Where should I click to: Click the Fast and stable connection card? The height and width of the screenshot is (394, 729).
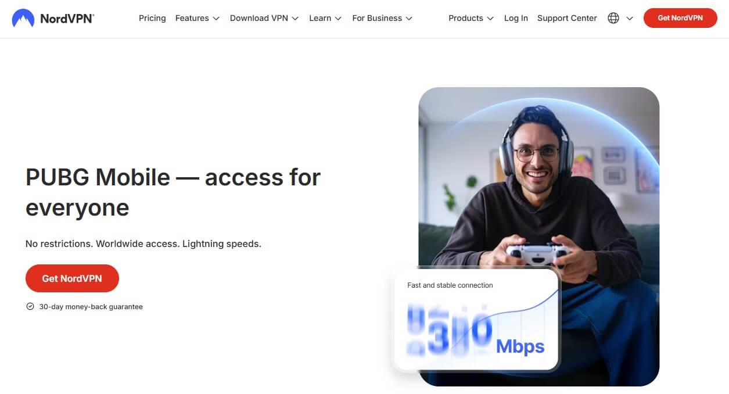pos(476,319)
